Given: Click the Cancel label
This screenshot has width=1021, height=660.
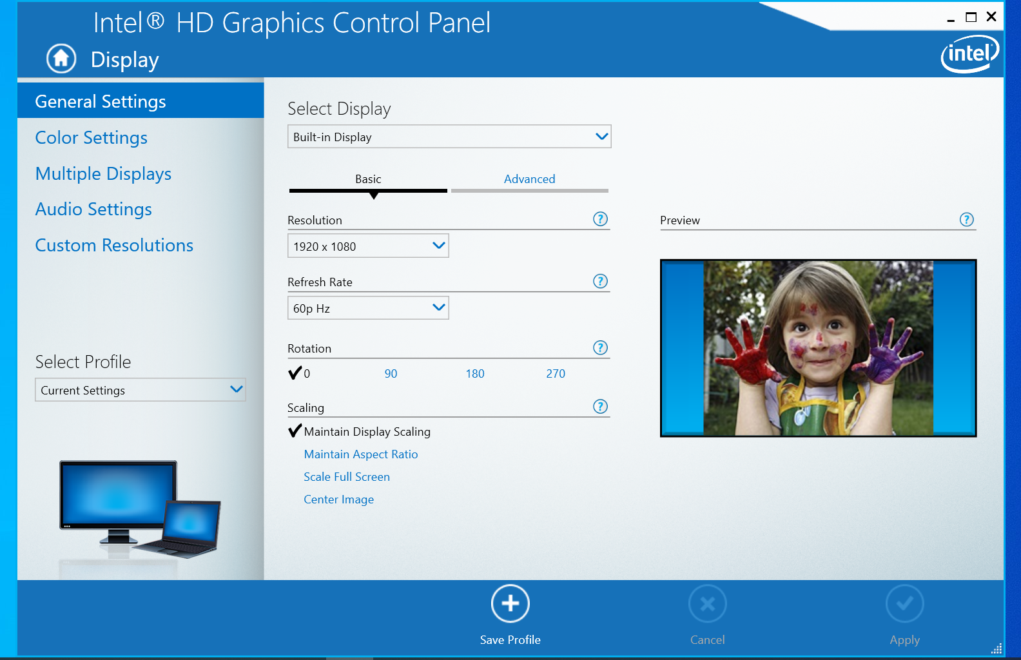Looking at the screenshot, I should point(708,640).
